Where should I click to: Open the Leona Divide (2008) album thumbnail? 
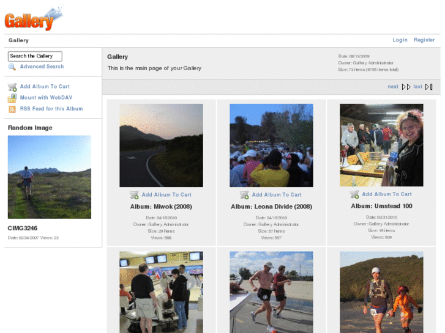click(271, 145)
